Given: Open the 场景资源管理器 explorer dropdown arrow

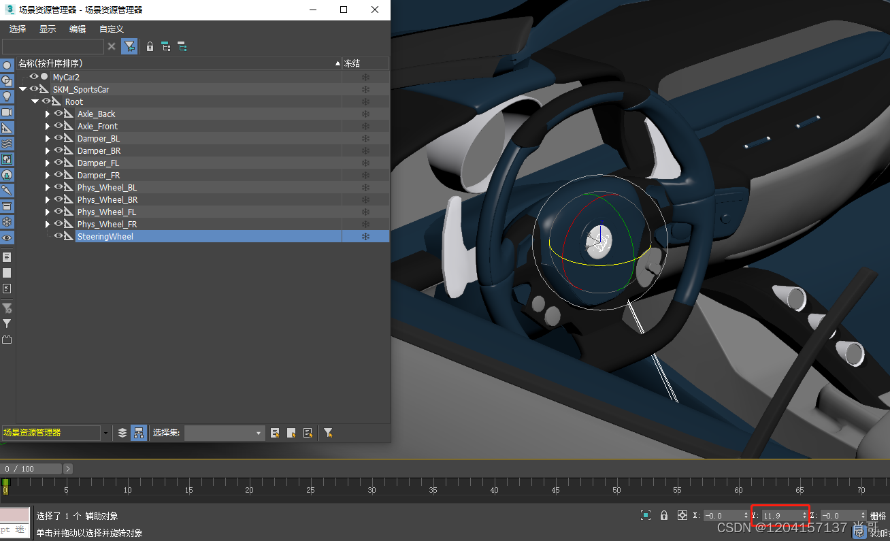Looking at the screenshot, I should tap(105, 433).
